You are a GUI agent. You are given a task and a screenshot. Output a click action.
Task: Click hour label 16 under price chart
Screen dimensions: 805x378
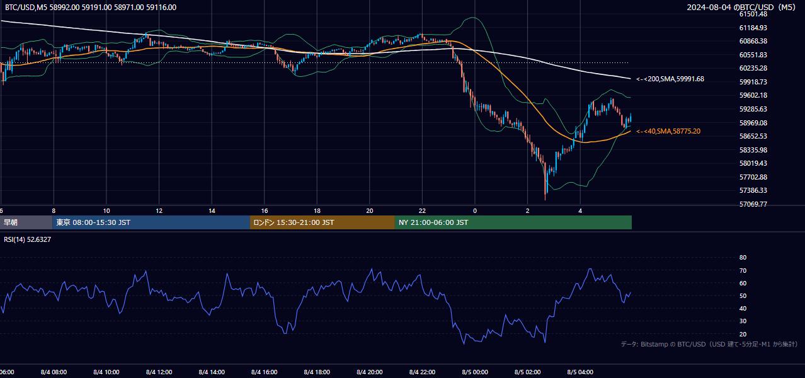(265, 210)
